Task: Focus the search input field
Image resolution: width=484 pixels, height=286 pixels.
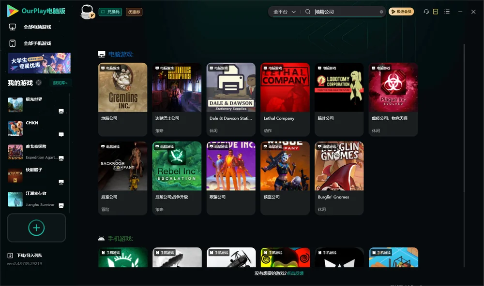Action: pyautogui.click(x=346, y=12)
